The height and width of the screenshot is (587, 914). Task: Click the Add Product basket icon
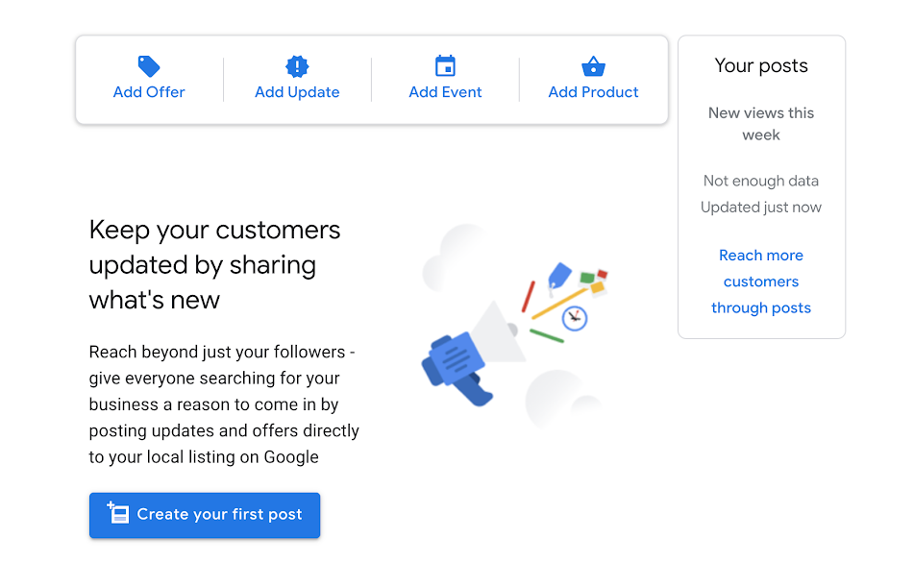[x=593, y=66]
